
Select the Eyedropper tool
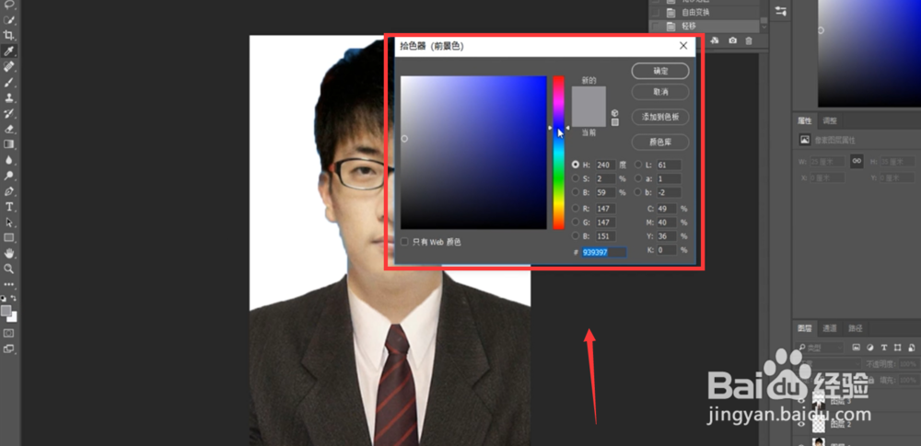9,51
